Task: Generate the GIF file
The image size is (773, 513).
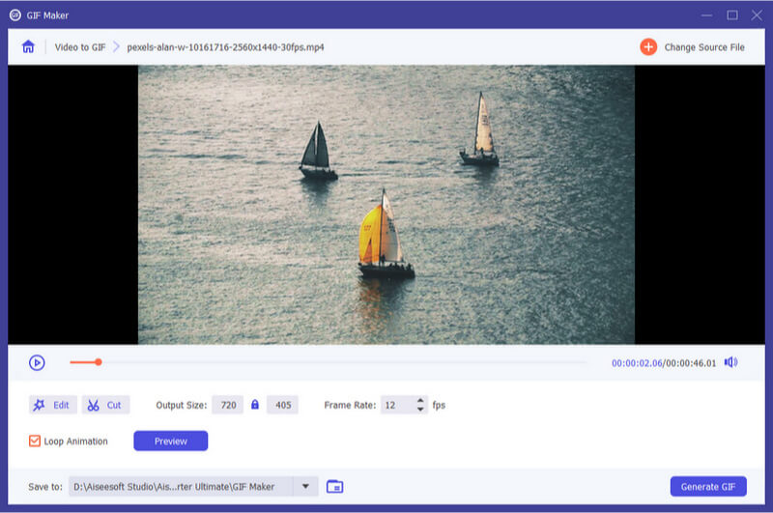Action: [708, 486]
